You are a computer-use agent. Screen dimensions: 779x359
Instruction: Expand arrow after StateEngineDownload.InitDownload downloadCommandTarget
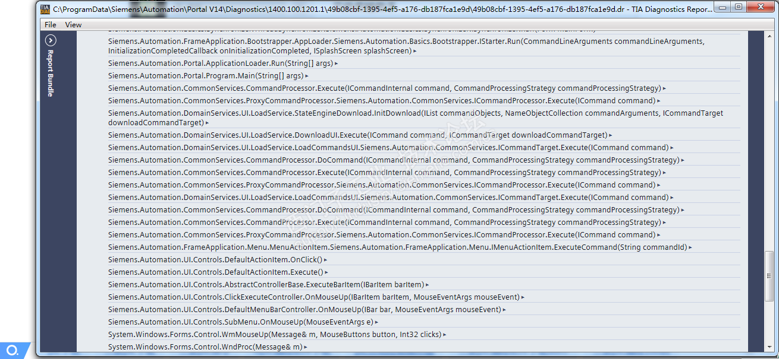click(x=206, y=123)
